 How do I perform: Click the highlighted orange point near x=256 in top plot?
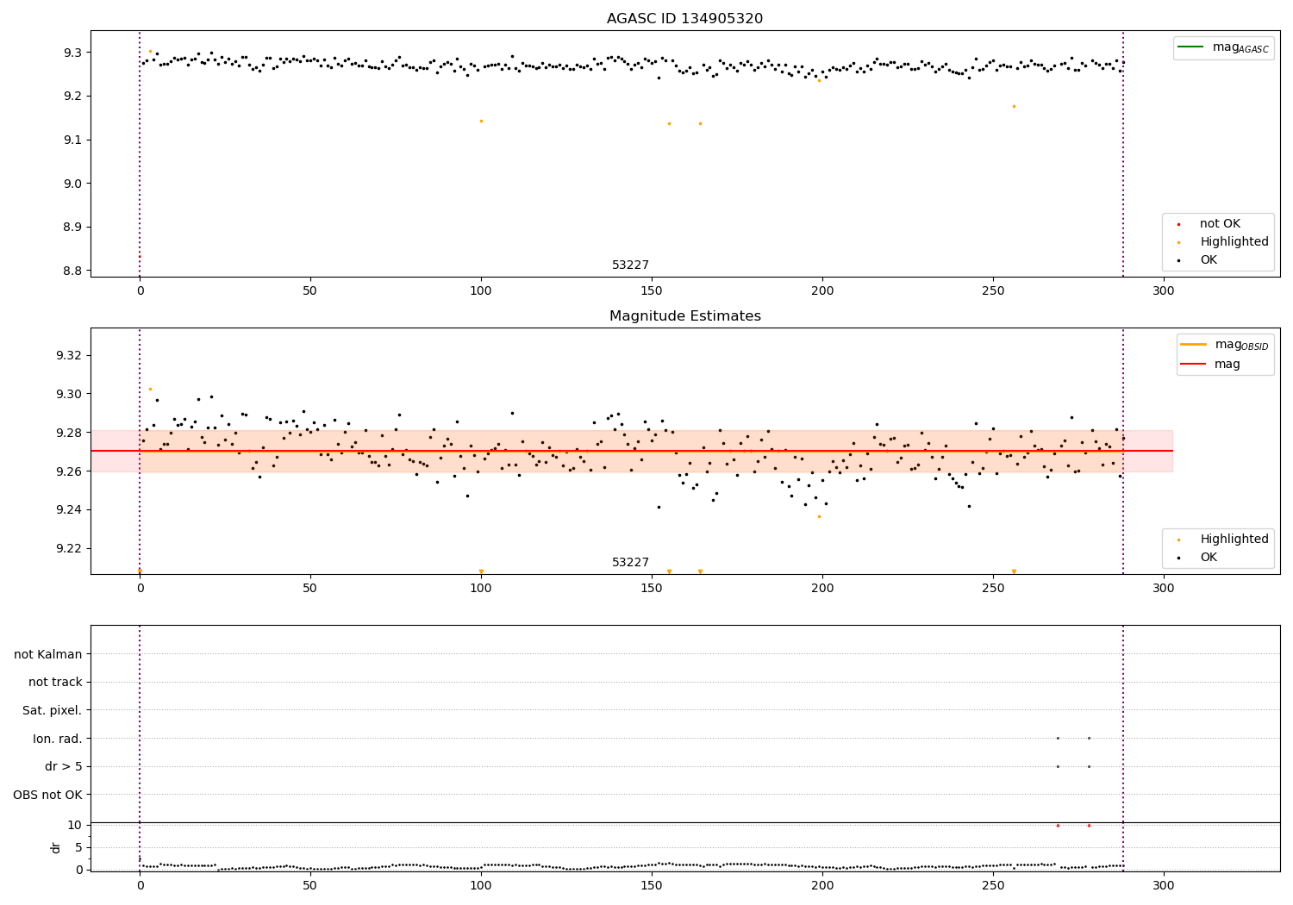click(1014, 106)
